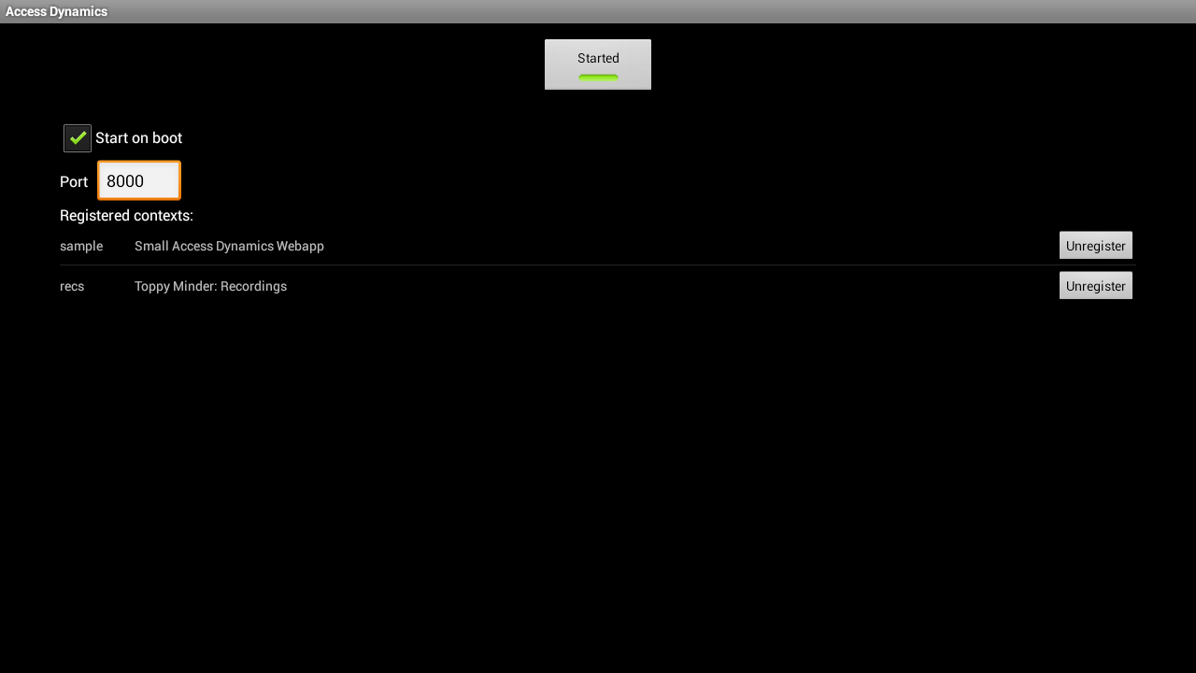This screenshot has width=1196, height=673.
Task: Click the Start on boot label text
Action: click(x=138, y=138)
